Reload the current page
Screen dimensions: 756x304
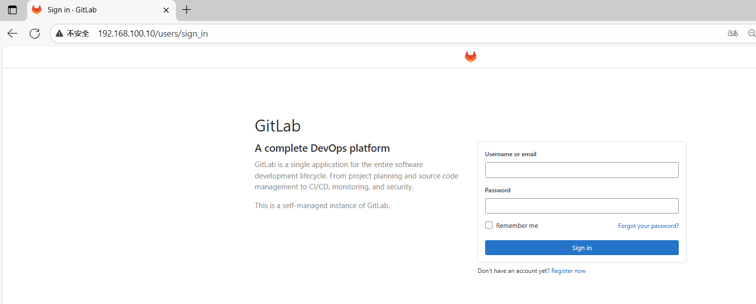click(x=34, y=33)
